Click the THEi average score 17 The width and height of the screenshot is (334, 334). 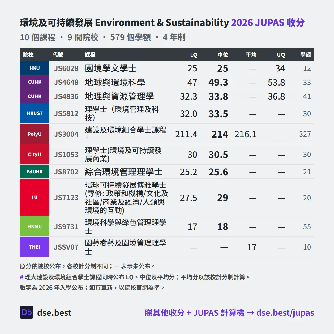point(252,247)
